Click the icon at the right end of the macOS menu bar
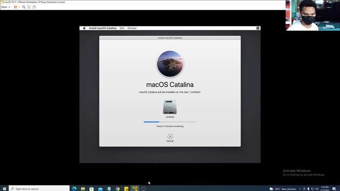The width and height of the screenshot is (340, 191). click(x=258, y=28)
